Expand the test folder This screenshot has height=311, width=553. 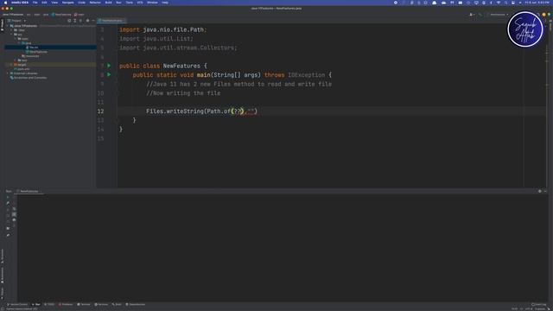[16, 60]
